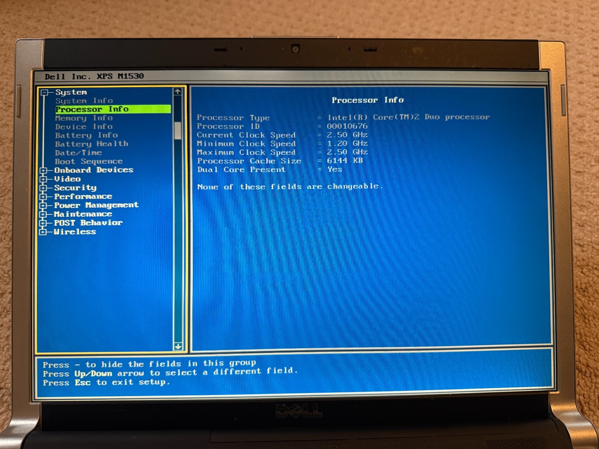Viewport: 599px width, 449px height.
Task: Click the Dual Core Present Yes value
Action: [335, 169]
